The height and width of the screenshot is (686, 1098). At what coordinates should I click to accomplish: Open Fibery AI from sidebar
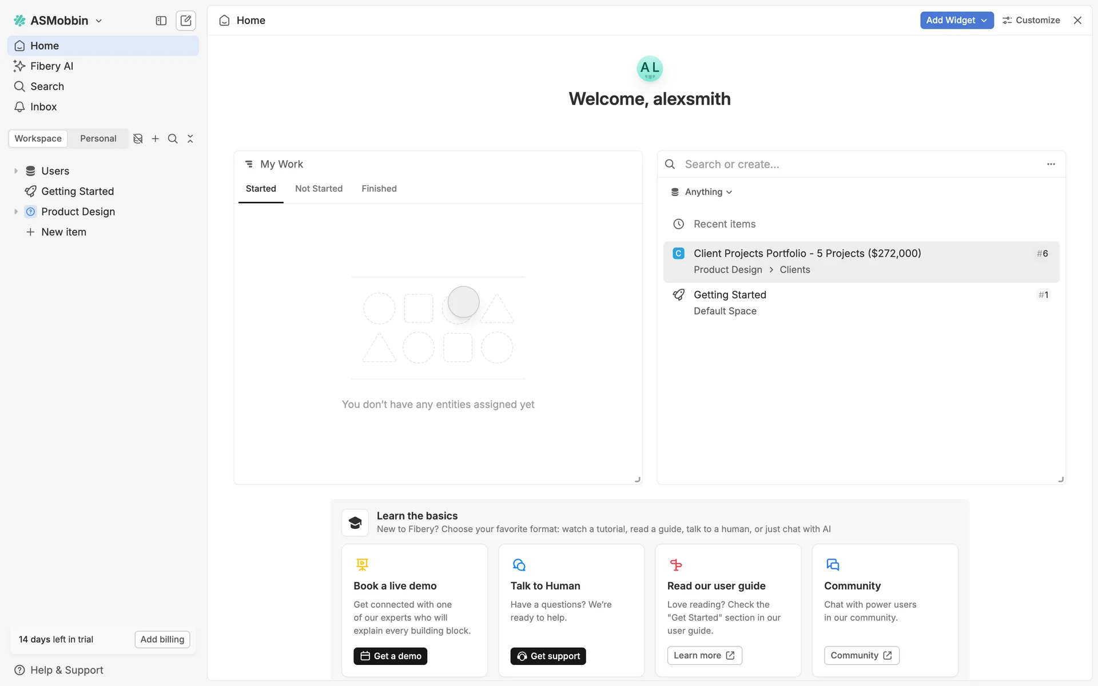[51, 66]
